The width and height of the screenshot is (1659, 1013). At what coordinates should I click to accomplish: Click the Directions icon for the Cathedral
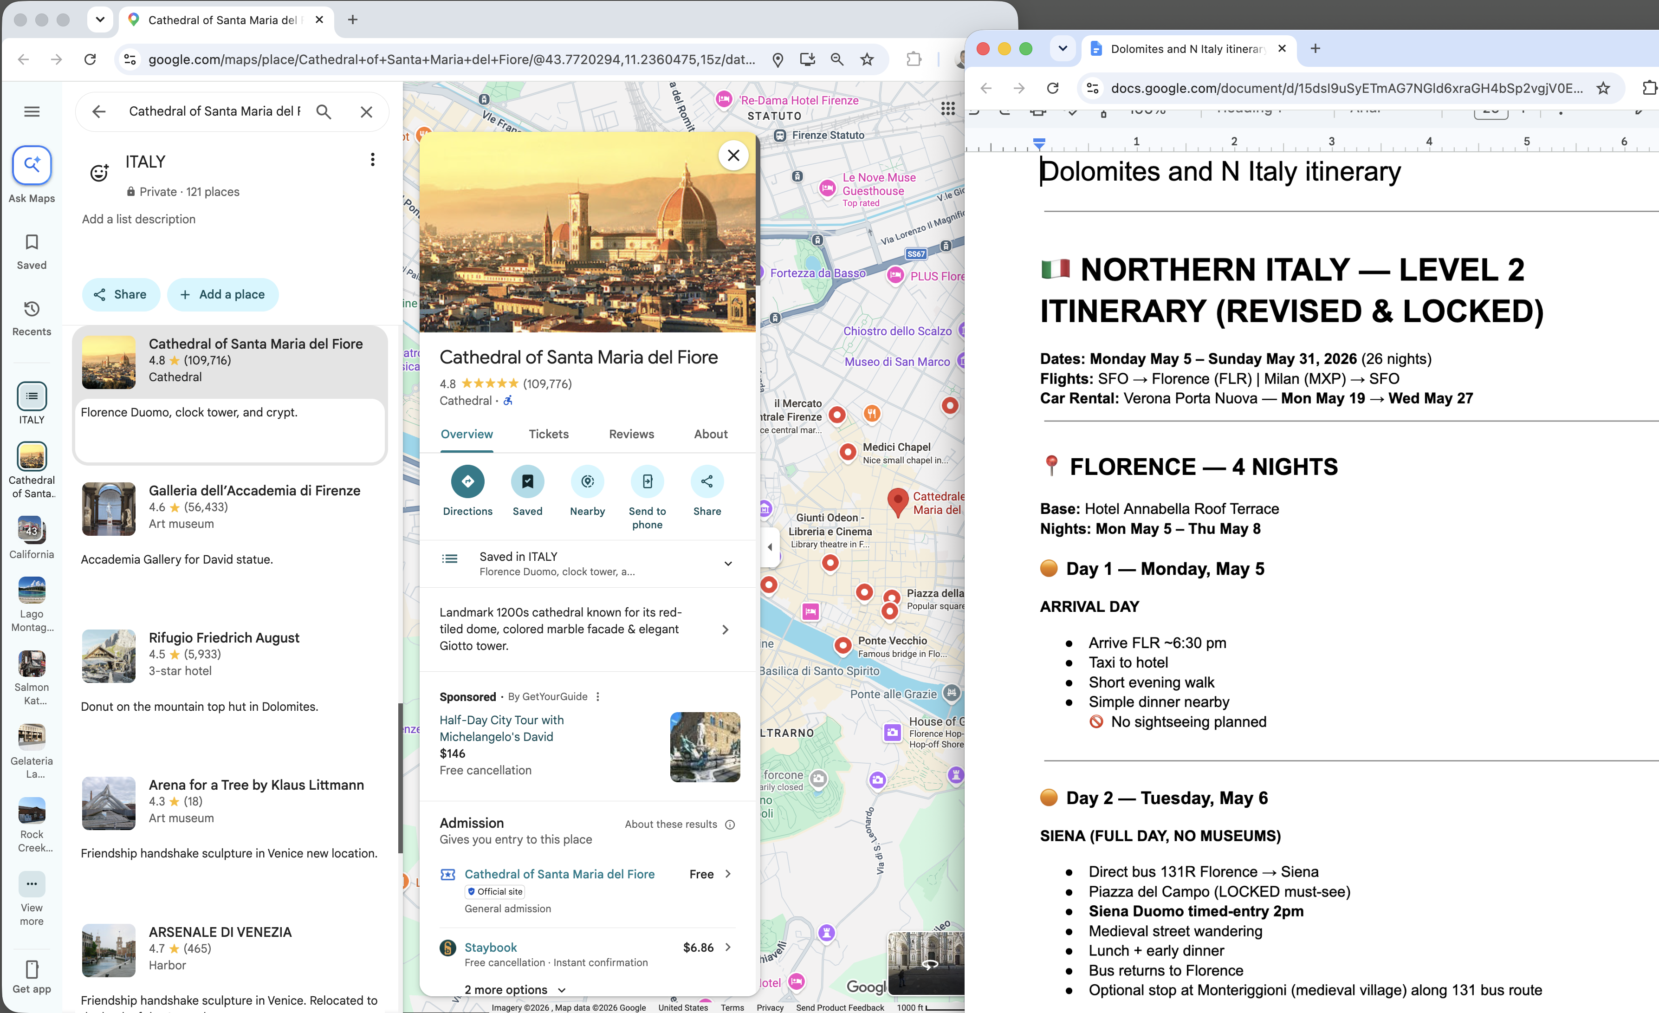[x=468, y=481]
